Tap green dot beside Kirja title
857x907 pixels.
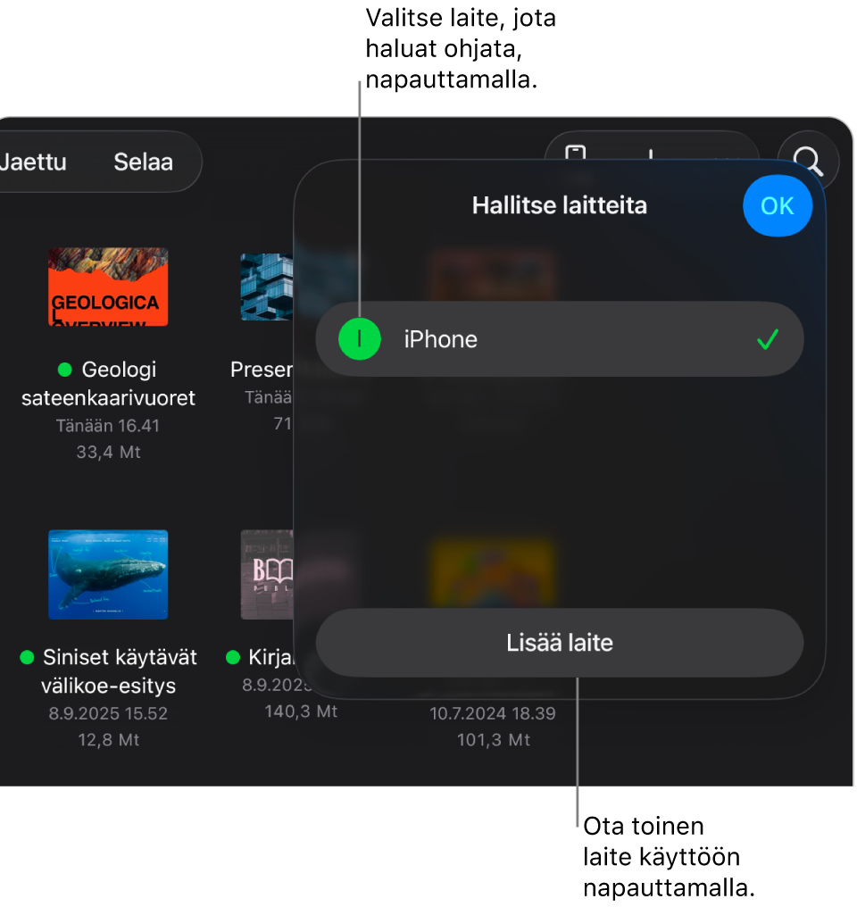point(233,658)
